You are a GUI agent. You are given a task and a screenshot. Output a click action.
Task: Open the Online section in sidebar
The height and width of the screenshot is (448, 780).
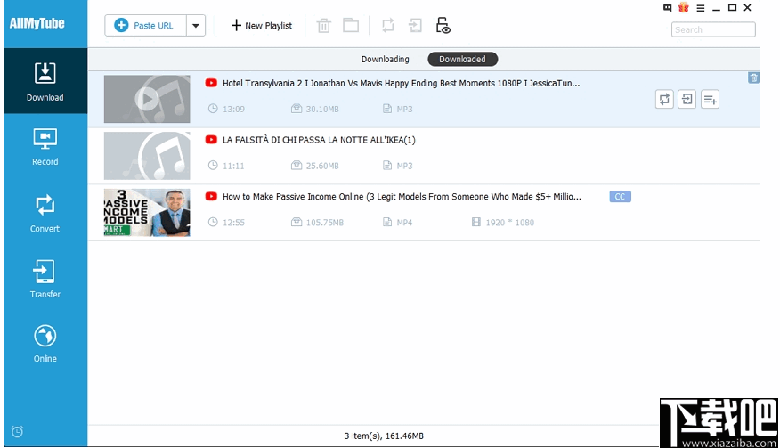pyautogui.click(x=45, y=344)
